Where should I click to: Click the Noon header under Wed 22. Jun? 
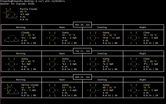pyautogui.click(x=62, y=80)
